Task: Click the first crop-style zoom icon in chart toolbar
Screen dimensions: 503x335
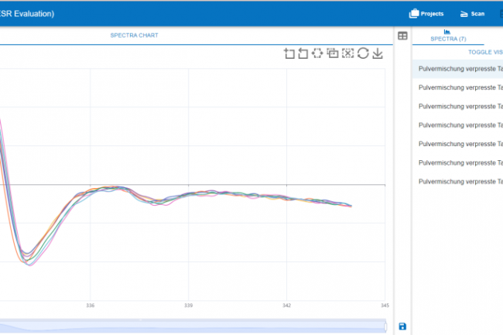Action: (289, 53)
